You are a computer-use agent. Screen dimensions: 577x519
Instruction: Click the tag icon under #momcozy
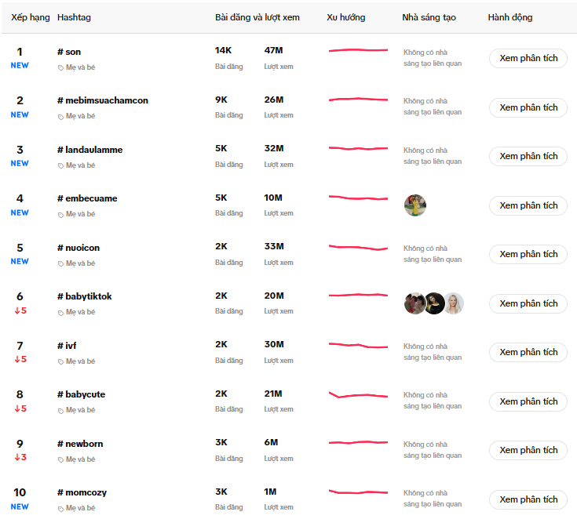pos(61,508)
